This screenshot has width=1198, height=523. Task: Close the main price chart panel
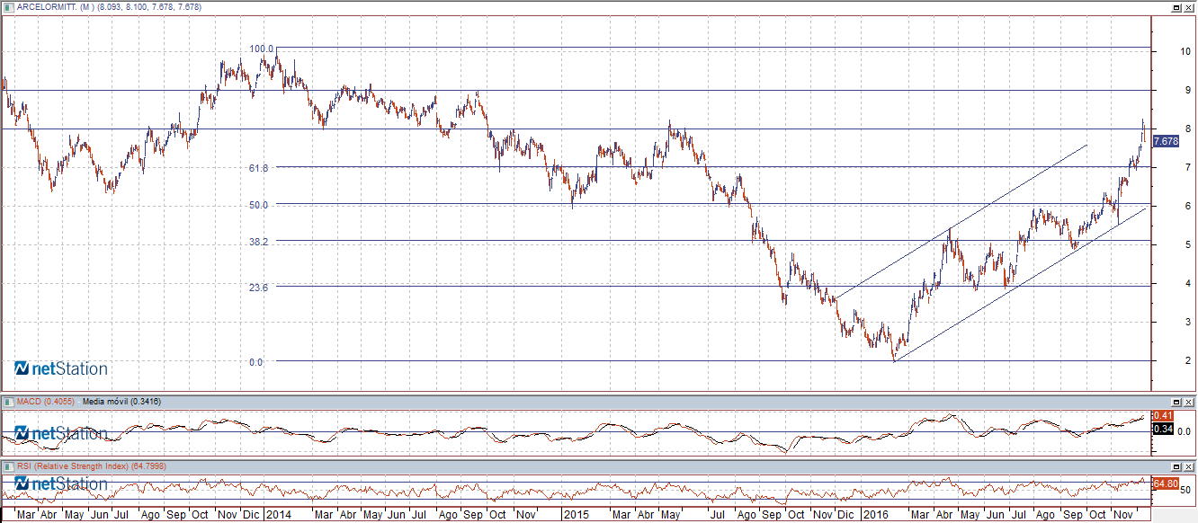[1188, 6]
